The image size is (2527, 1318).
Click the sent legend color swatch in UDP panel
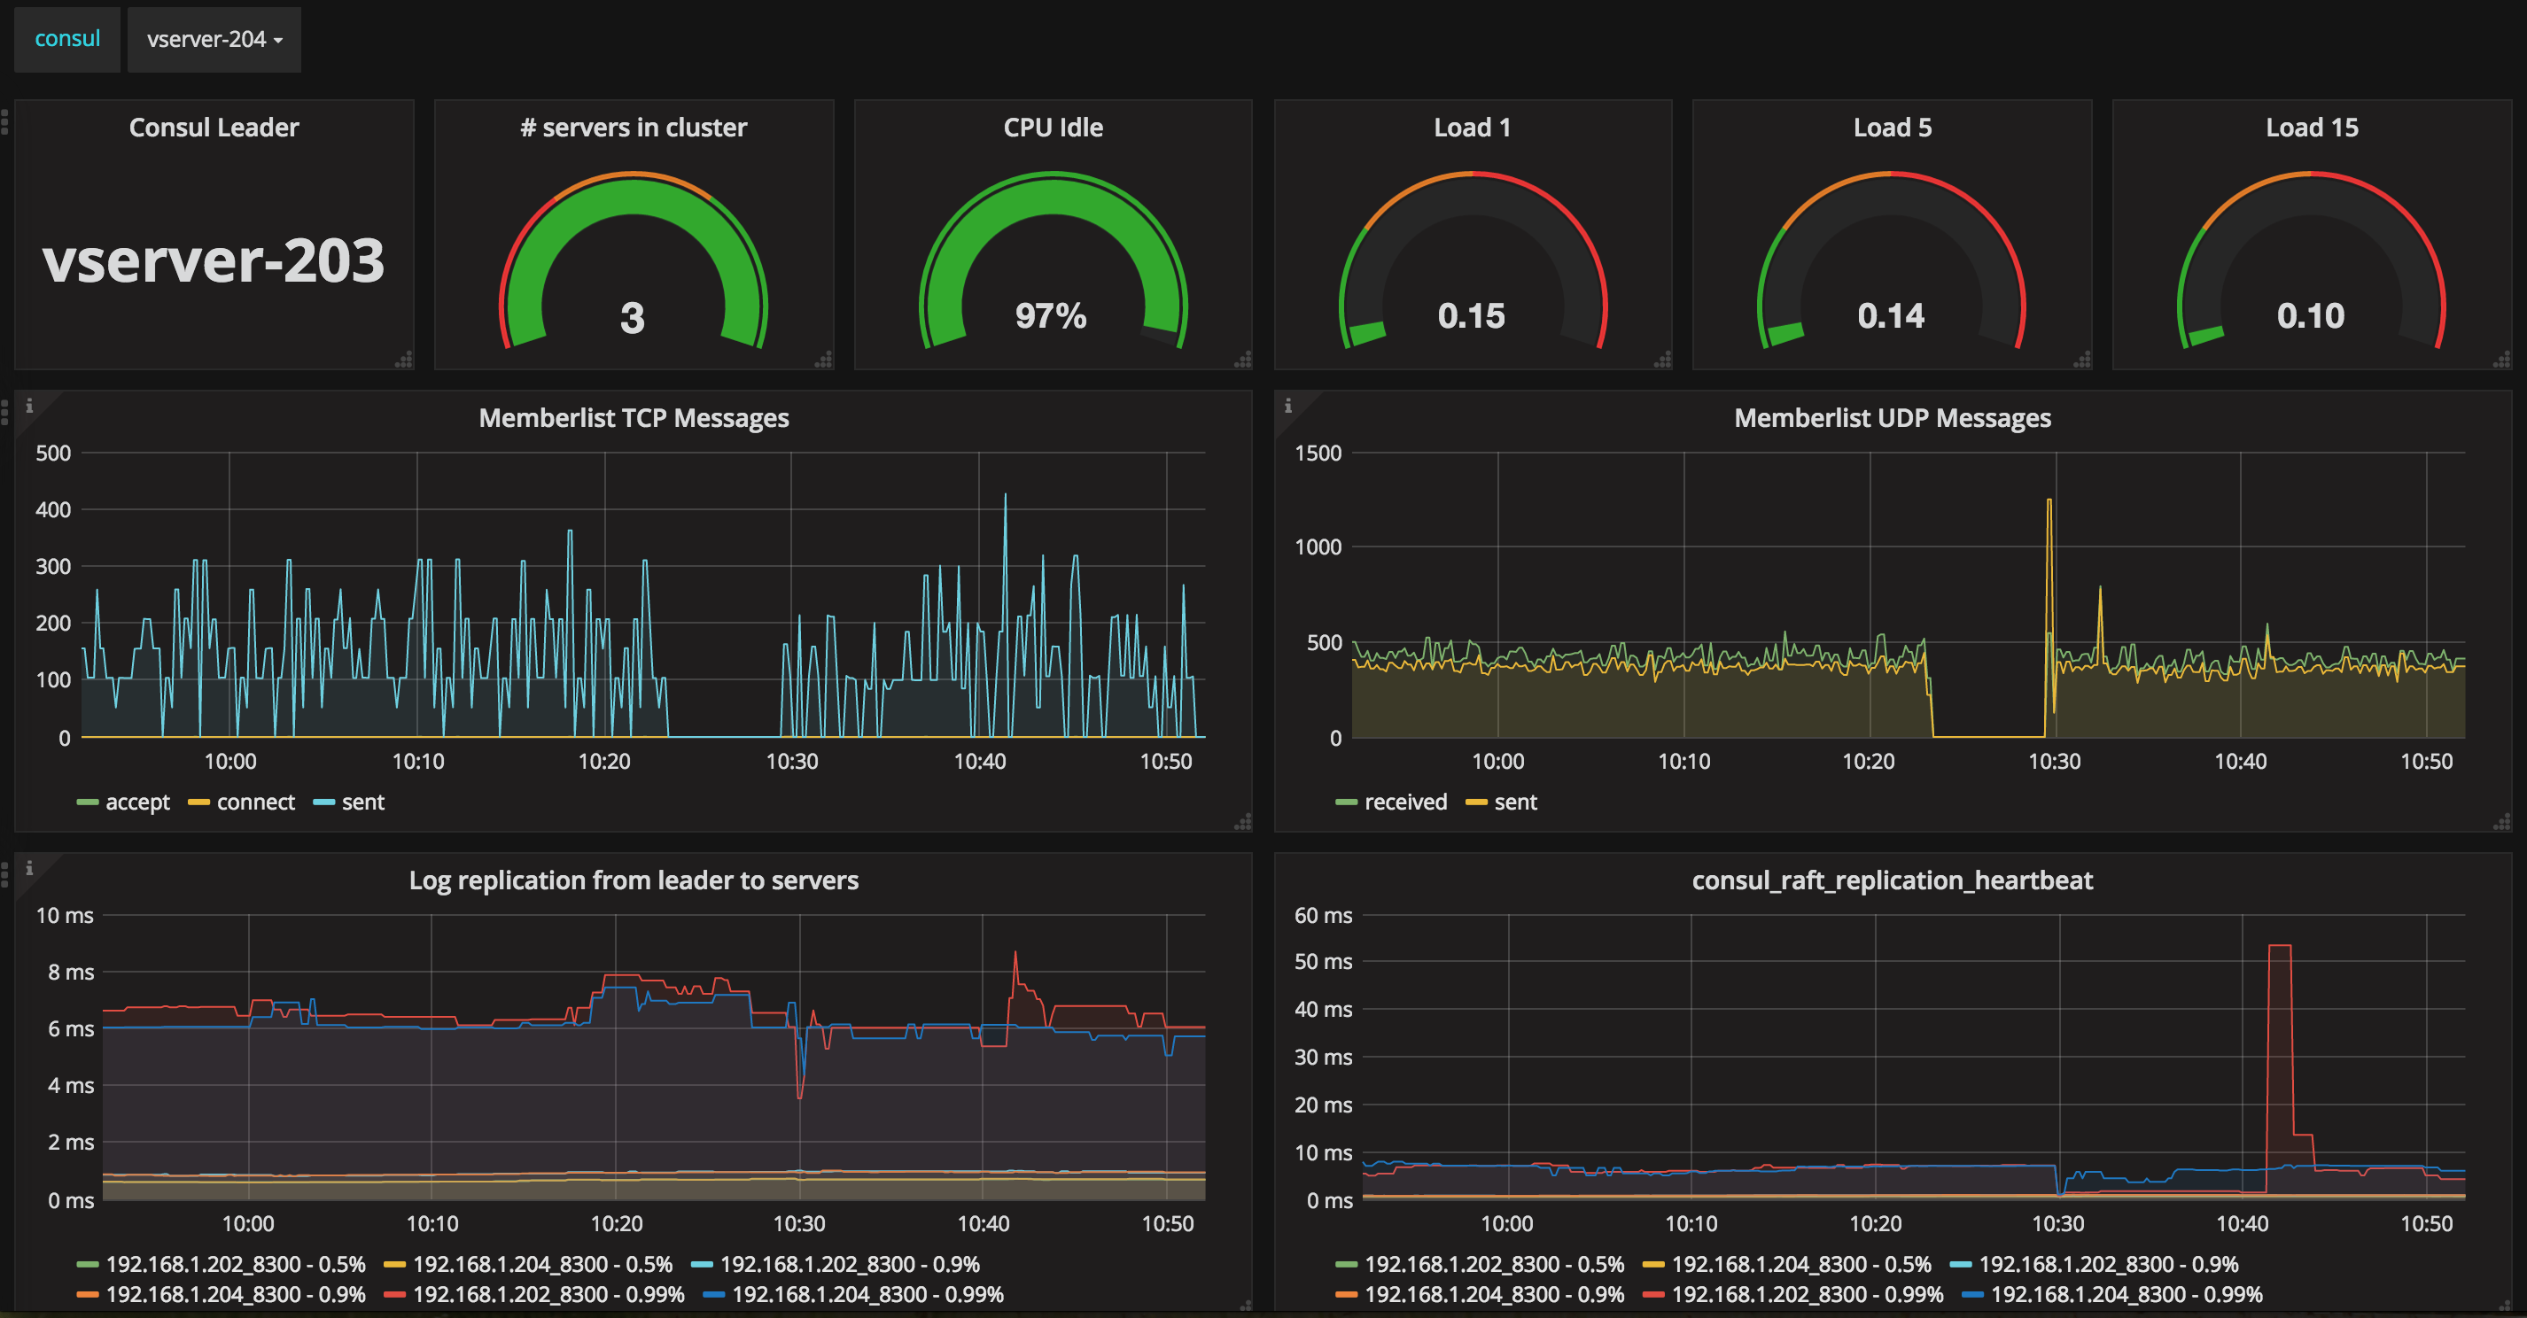tap(1475, 803)
